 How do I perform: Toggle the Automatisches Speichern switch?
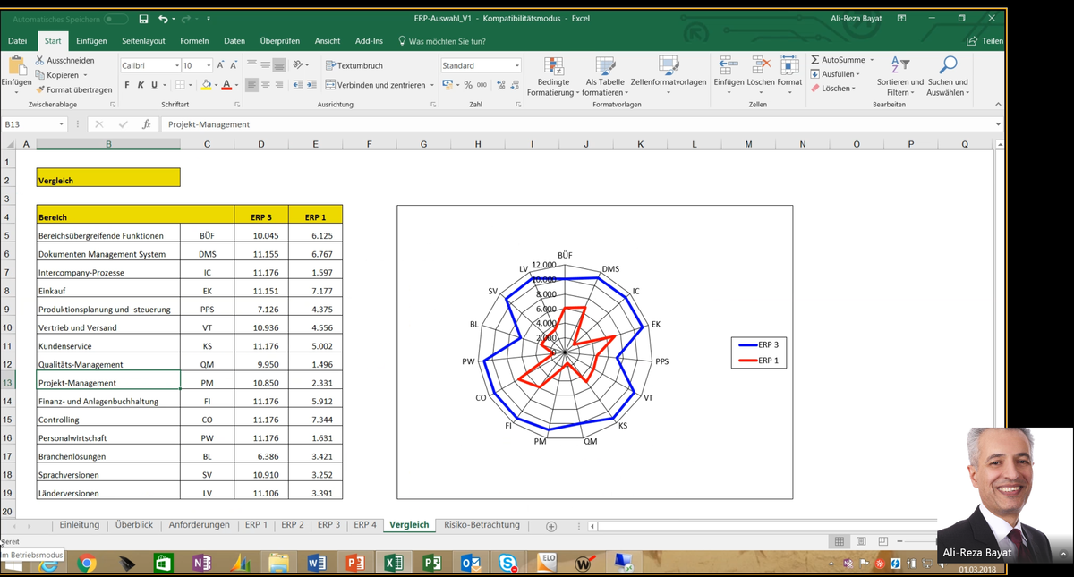pos(115,19)
